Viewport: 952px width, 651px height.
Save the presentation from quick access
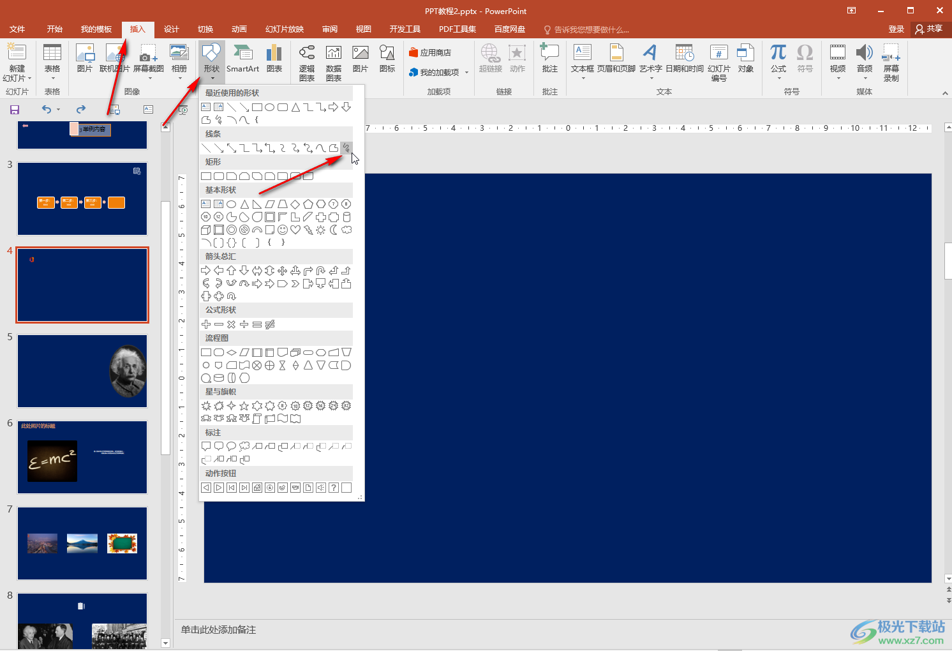pos(14,110)
